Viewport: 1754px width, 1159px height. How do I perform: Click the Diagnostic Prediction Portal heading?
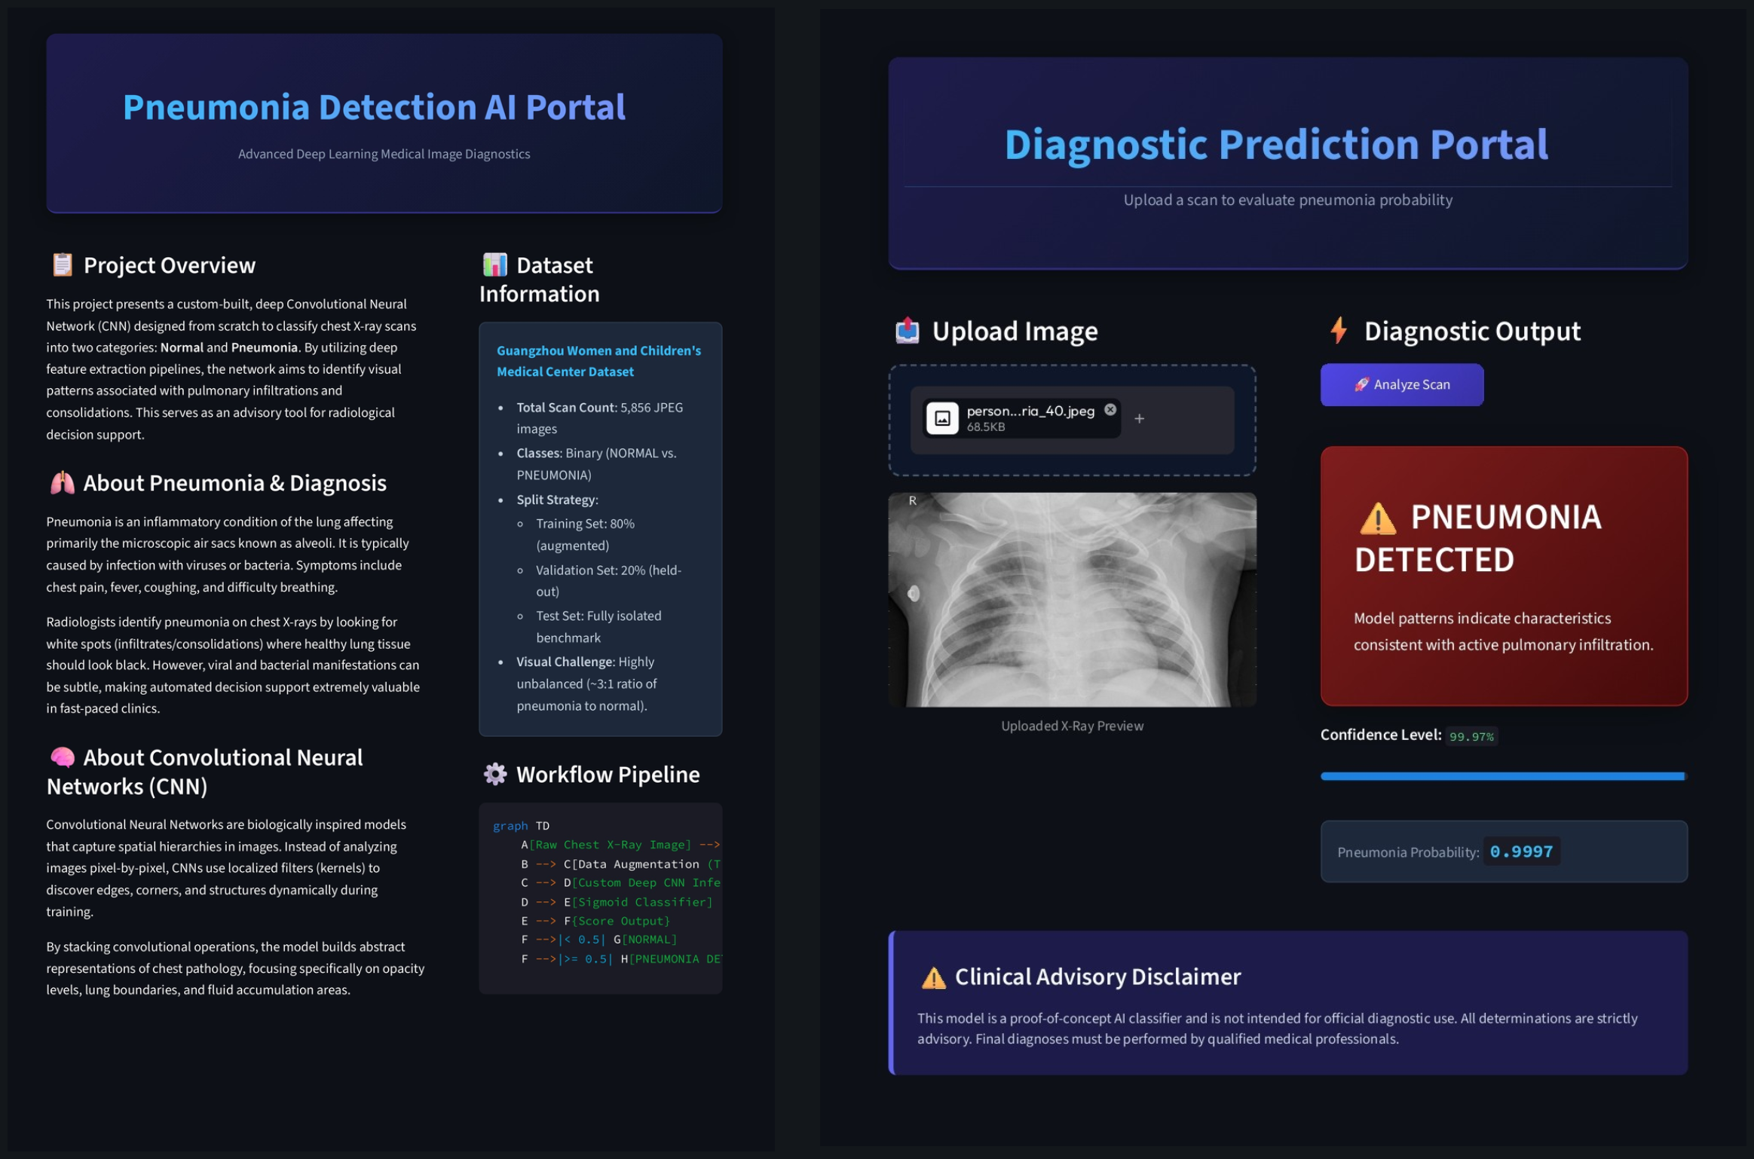1276,144
